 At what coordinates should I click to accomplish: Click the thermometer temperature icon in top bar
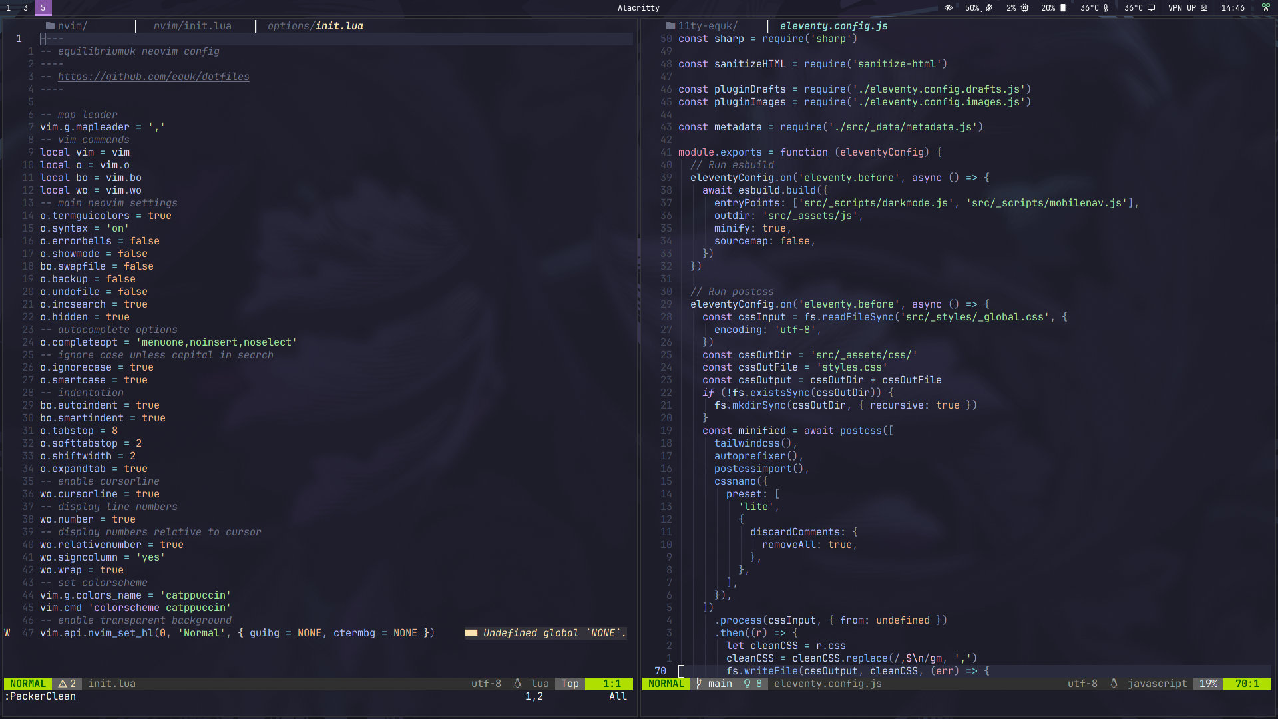pos(1106,8)
